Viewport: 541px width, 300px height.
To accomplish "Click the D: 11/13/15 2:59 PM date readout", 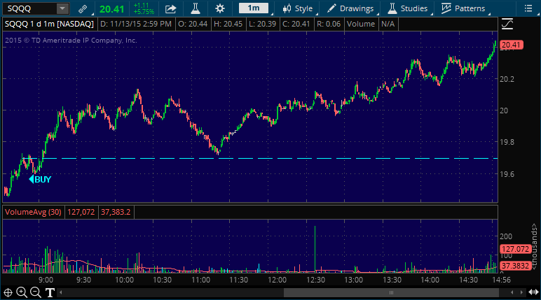I will (136, 24).
